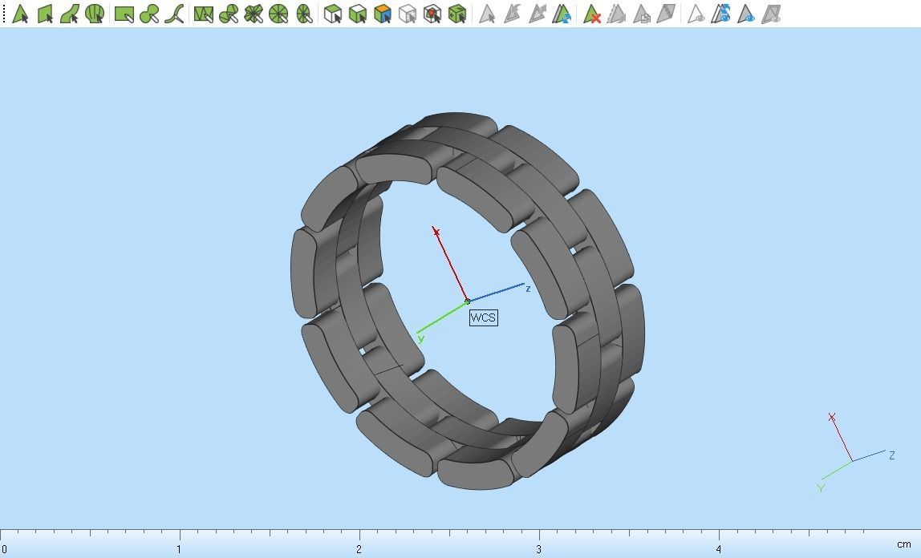Choose the pie-circle paint-select tool

point(229,14)
